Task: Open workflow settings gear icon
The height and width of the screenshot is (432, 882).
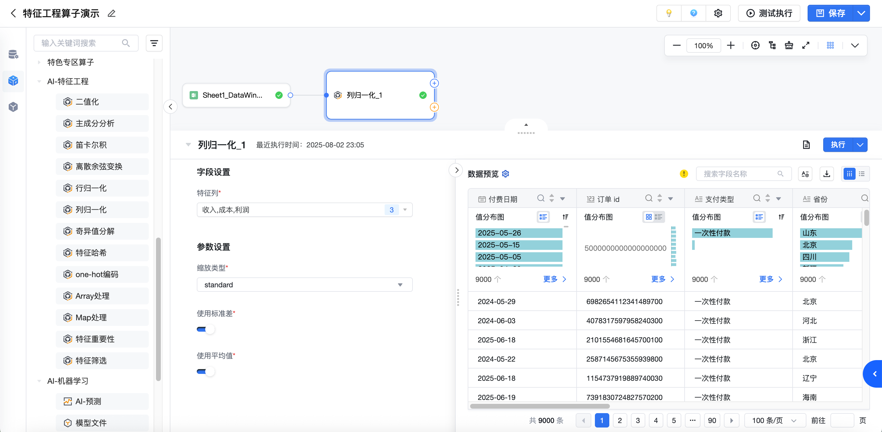Action: coord(718,13)
